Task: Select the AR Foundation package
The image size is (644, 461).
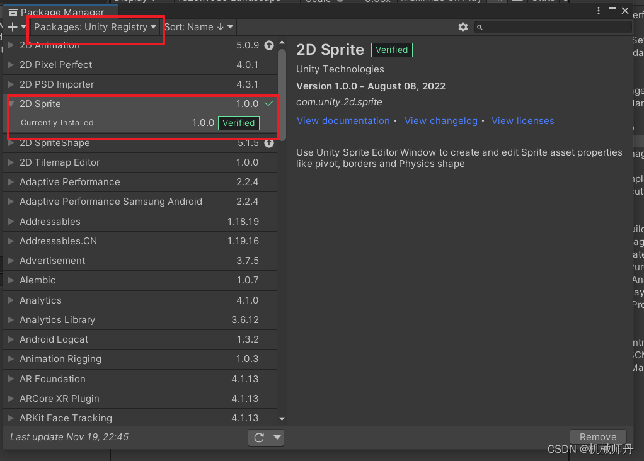Action: [x=140, y=379]
